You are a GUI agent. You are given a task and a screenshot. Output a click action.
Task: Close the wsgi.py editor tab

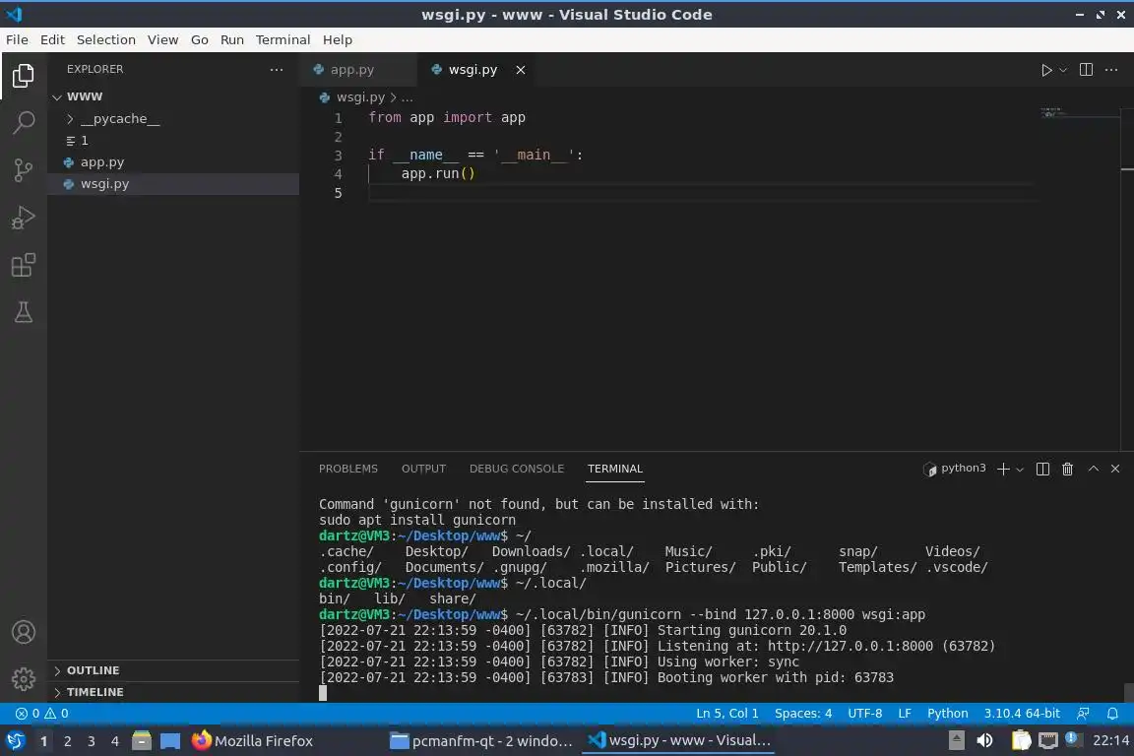pos(520,70)
